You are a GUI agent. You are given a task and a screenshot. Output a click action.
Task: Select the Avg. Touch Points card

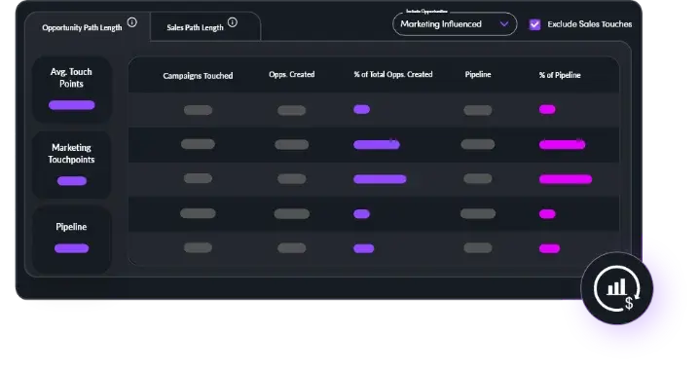point(72,90)
